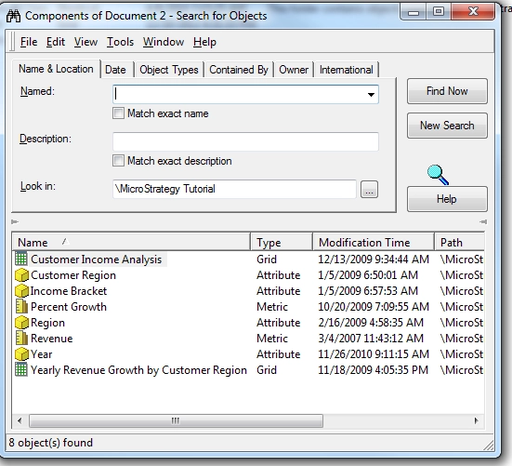Select the Name & Location tab
The height and width of the screenshot is (466, 512).
(x=56, y=69)
